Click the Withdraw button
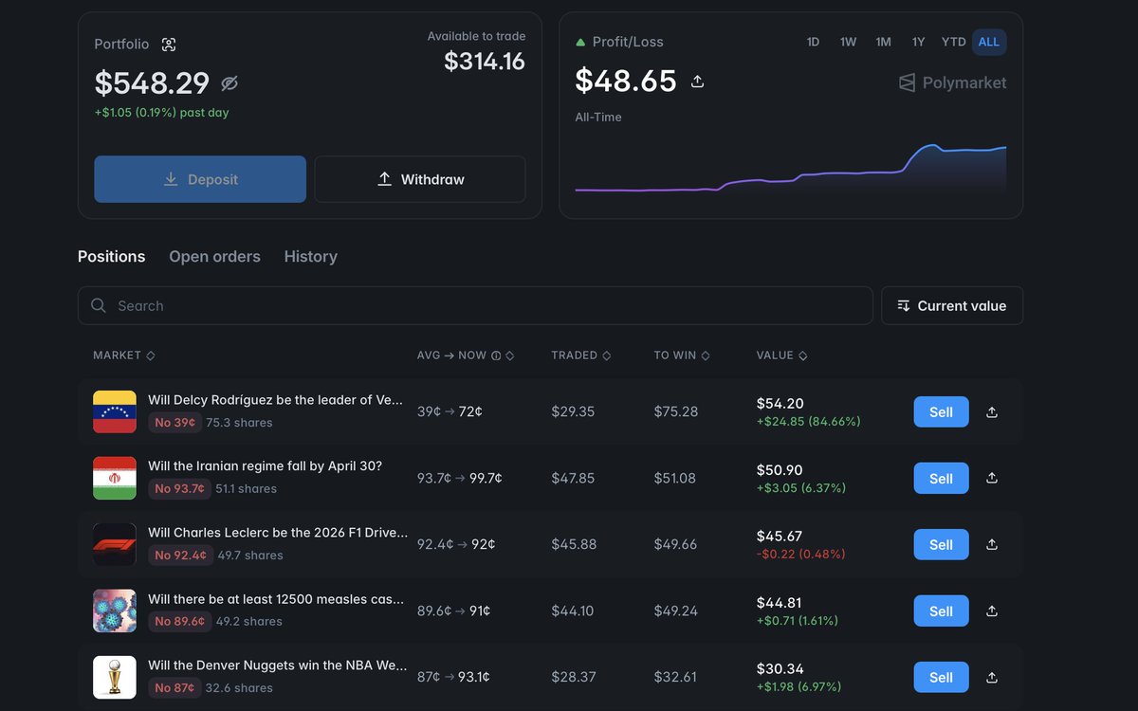 pyautogui.click(x=420, y=179)
